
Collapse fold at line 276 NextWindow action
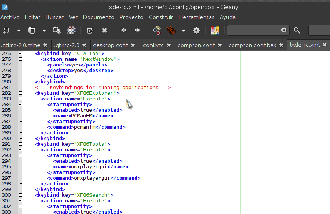pos(20,59)
